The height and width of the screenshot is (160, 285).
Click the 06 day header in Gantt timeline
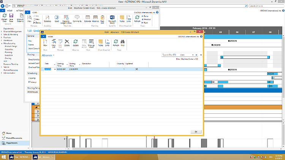tap(237, 32)
